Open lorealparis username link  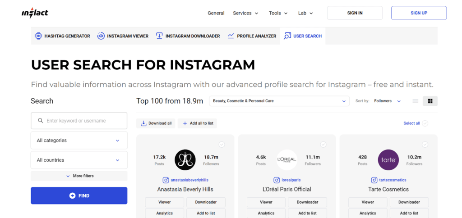tap(291, 180)
